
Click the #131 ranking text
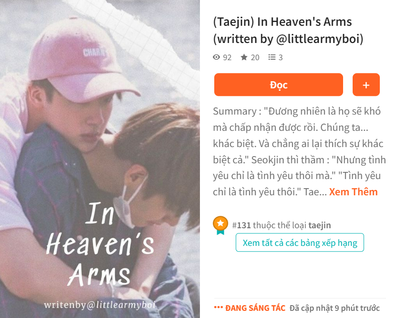(x=241, y=225)
